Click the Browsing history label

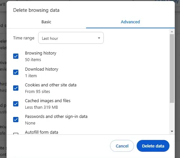click(40, 53)
